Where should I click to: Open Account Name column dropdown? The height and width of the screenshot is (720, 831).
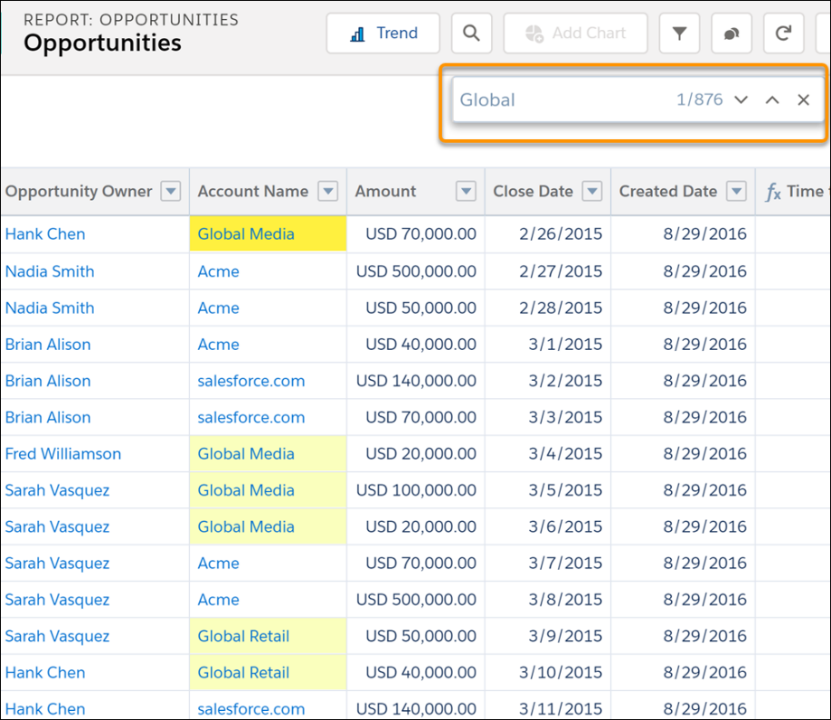328,191
